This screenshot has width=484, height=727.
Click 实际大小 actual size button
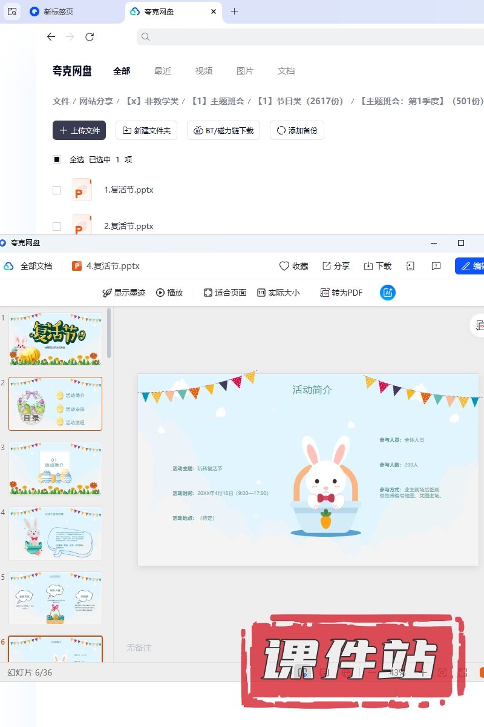click(x=278, y=293)
